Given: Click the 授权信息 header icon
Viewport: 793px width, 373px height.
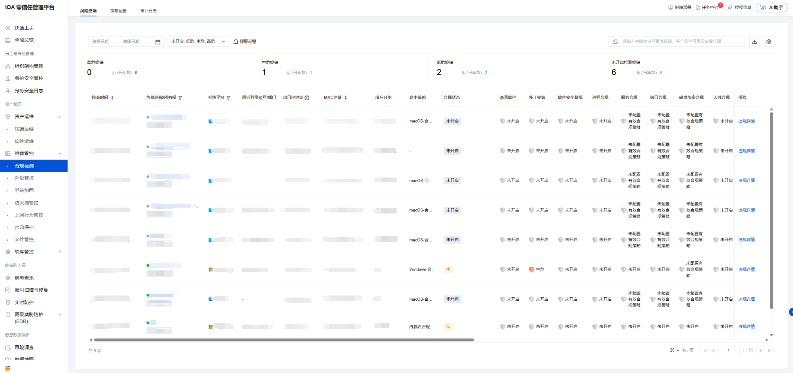Looking at the screenshot, I should (730, 7).
